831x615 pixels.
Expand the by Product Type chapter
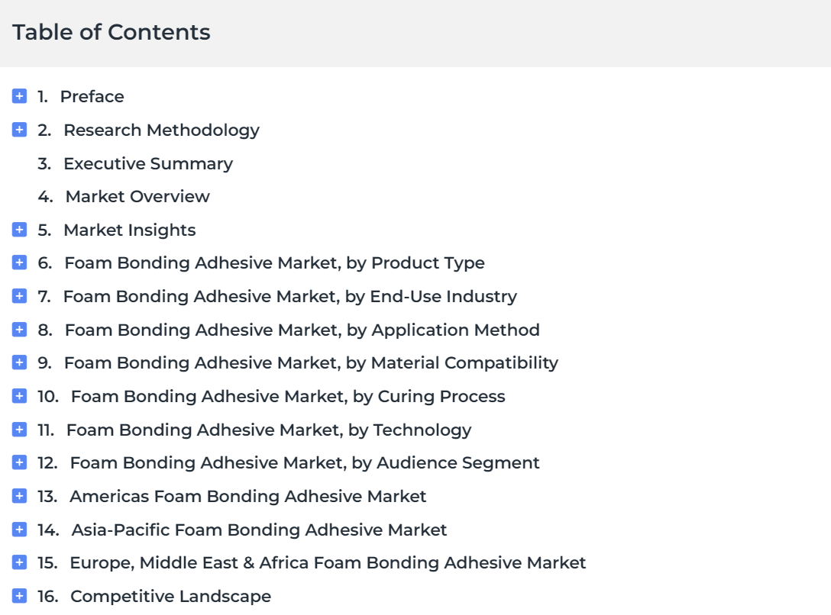[x=20, y=262]
